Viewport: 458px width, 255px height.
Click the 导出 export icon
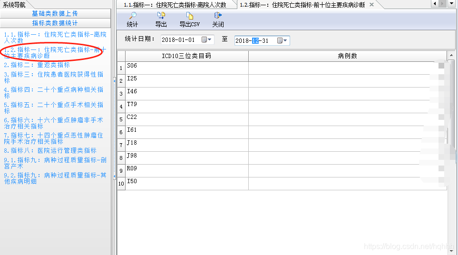point(161,15)
